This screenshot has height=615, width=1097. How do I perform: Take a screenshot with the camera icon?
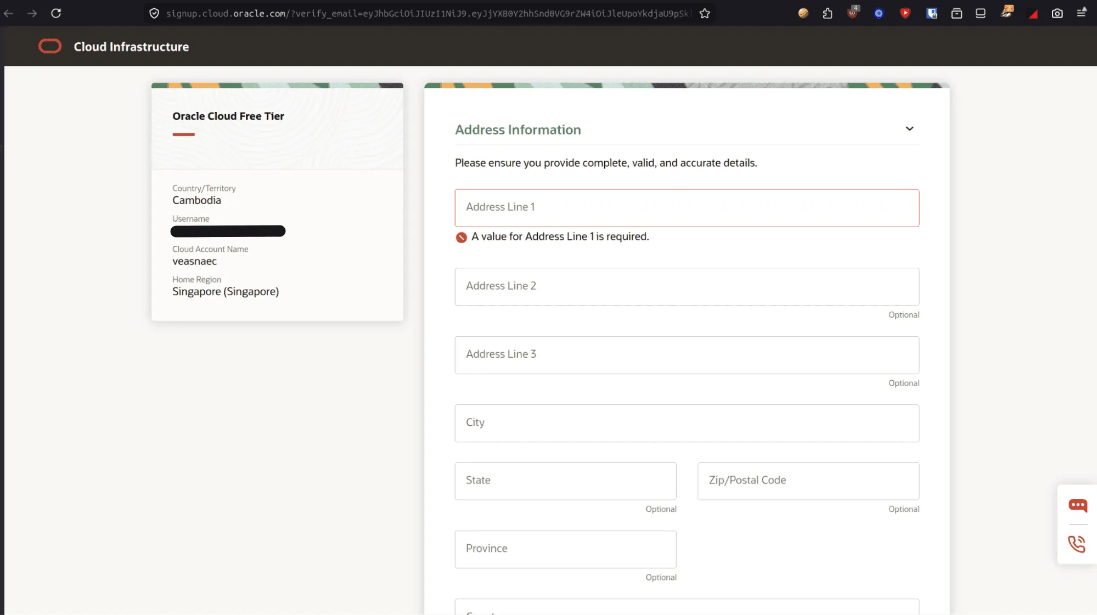[x=1057, y=13]
